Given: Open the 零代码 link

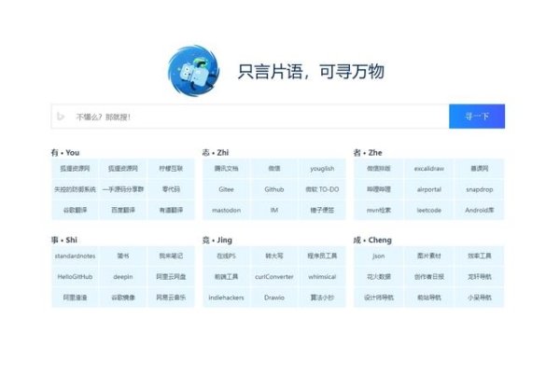Looking at the screenshot, I should [x=171, y=189].
